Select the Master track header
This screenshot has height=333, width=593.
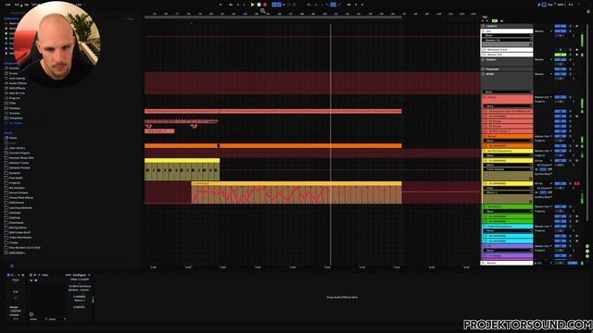click(507, 263)
